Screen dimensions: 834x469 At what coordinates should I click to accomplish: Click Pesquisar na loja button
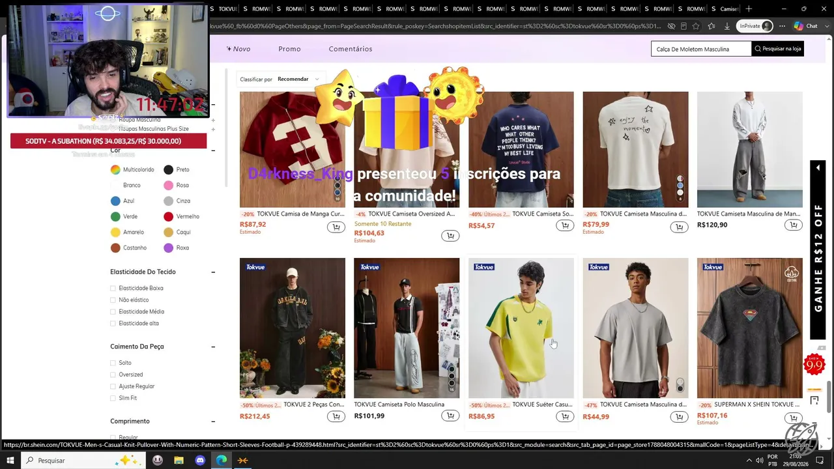777,49
